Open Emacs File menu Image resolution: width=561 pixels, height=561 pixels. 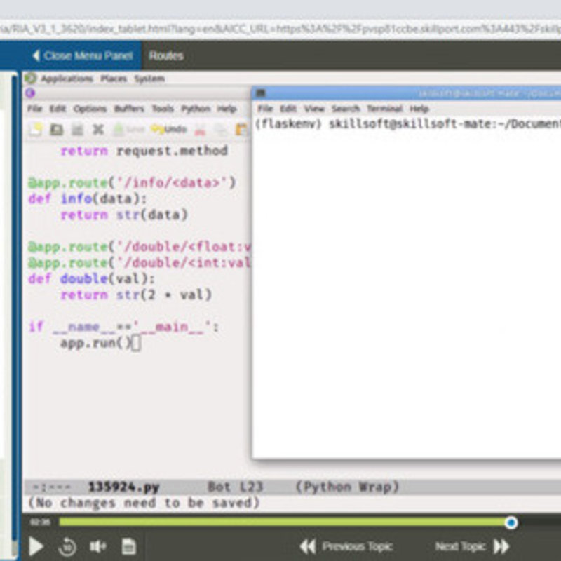point(34,109)
